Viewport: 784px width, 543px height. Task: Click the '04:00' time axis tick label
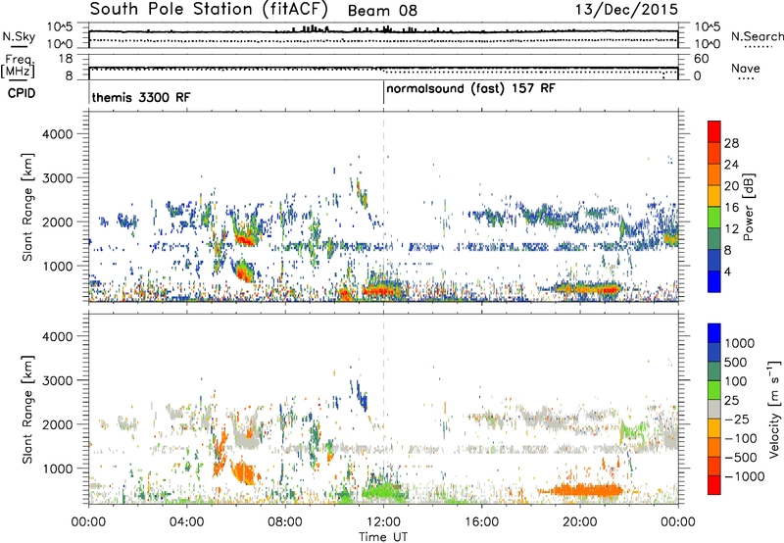click(187, 522)
